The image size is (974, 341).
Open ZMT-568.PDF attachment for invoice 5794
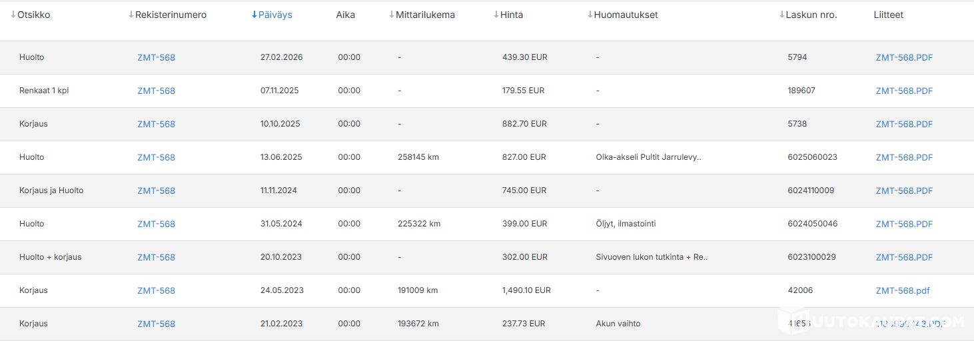904,57
